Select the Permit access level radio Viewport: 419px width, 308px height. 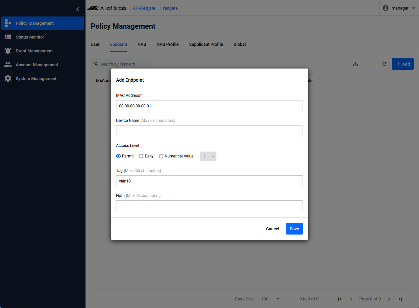[118, 156]
